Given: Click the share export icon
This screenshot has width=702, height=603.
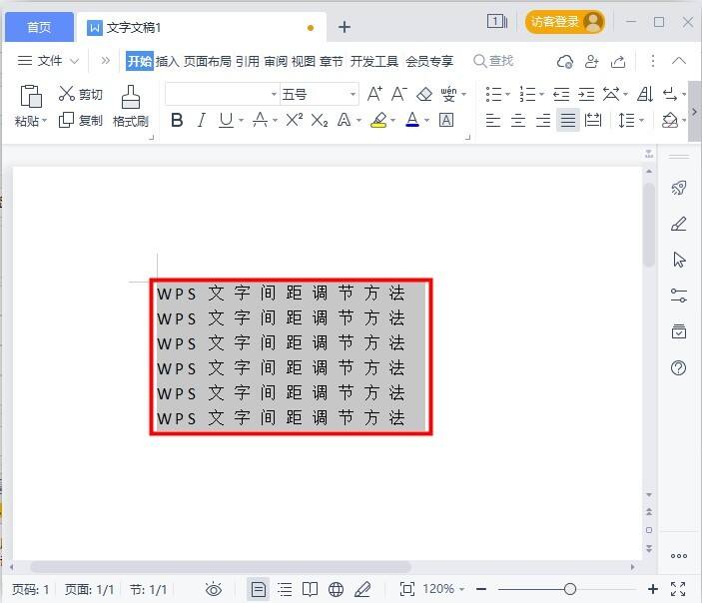Looking at the screenshot, I should [x=618, y=61].
